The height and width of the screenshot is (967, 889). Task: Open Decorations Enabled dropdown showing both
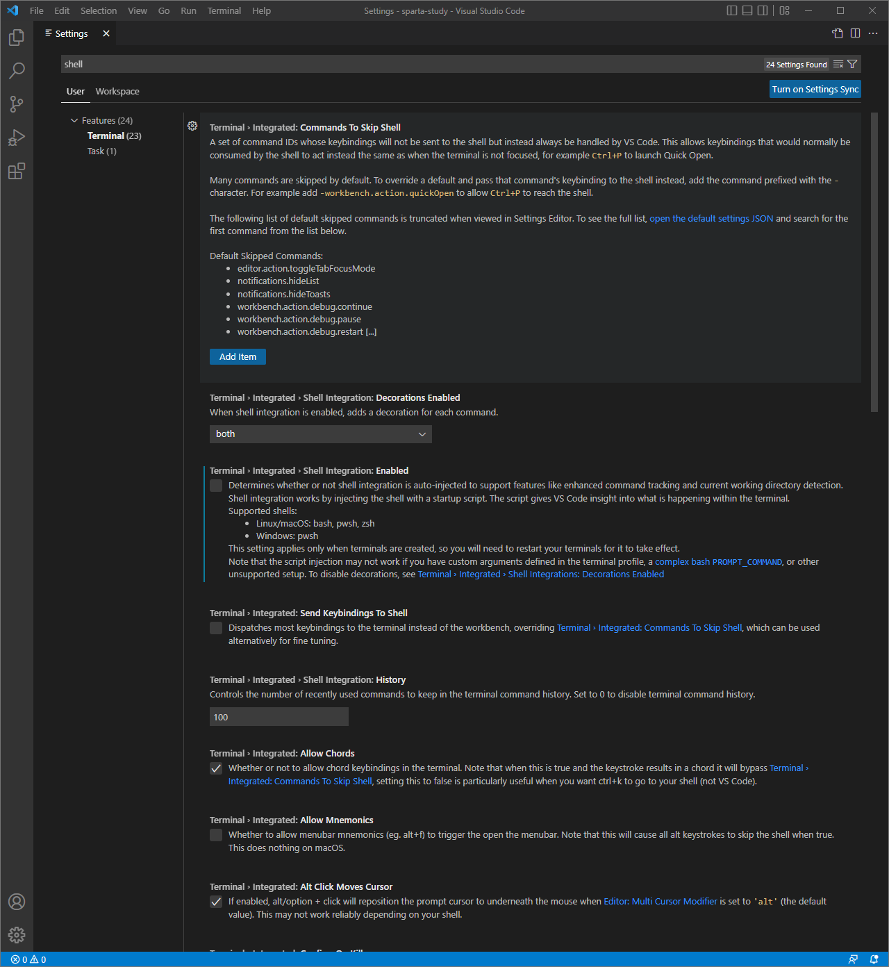(x=321, y=434)
